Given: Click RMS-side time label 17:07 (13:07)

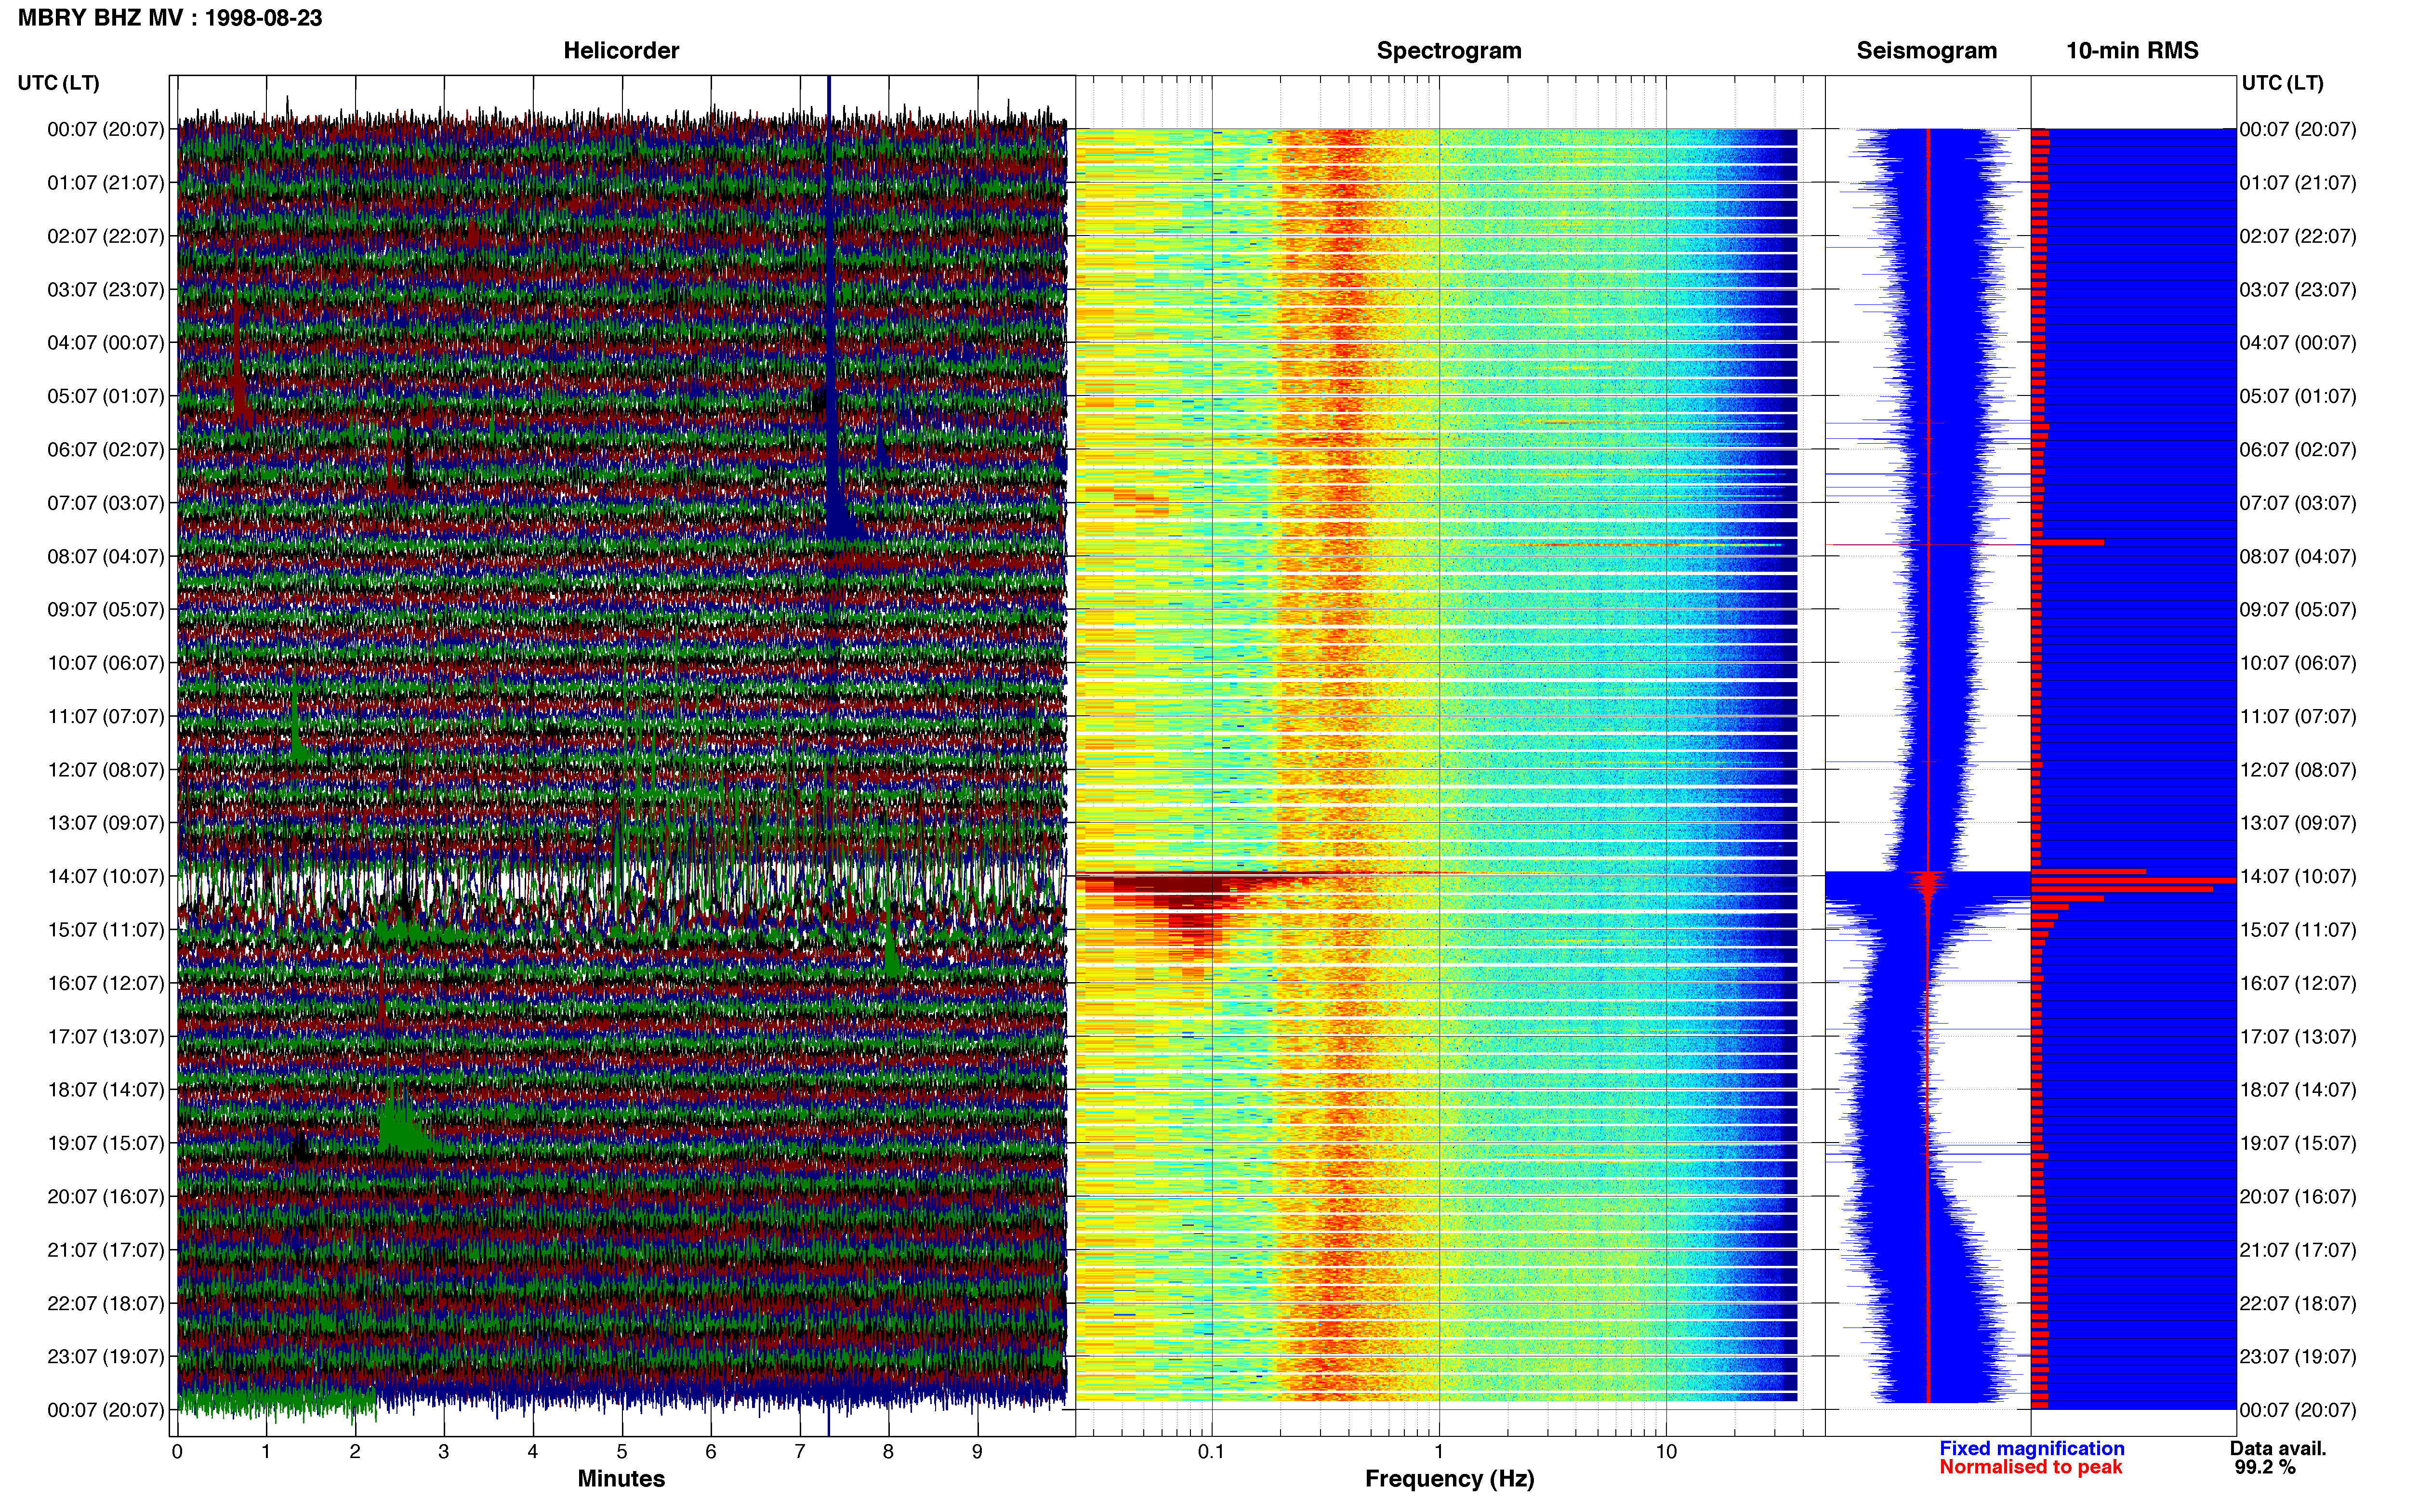Looking at the screenshot, I should click(x=2298, y=1037).
